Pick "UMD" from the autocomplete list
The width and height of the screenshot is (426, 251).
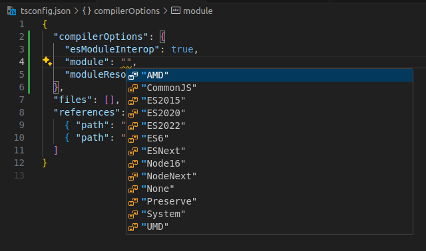pyautogui.click(x=270, y=226)
